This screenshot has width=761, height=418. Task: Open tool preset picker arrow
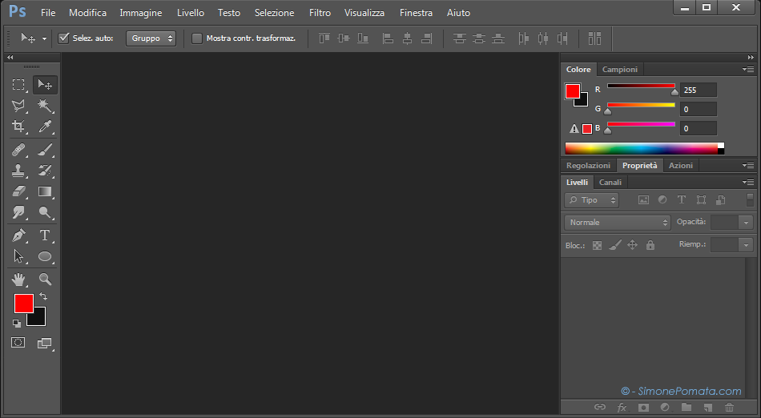point(44,38)
